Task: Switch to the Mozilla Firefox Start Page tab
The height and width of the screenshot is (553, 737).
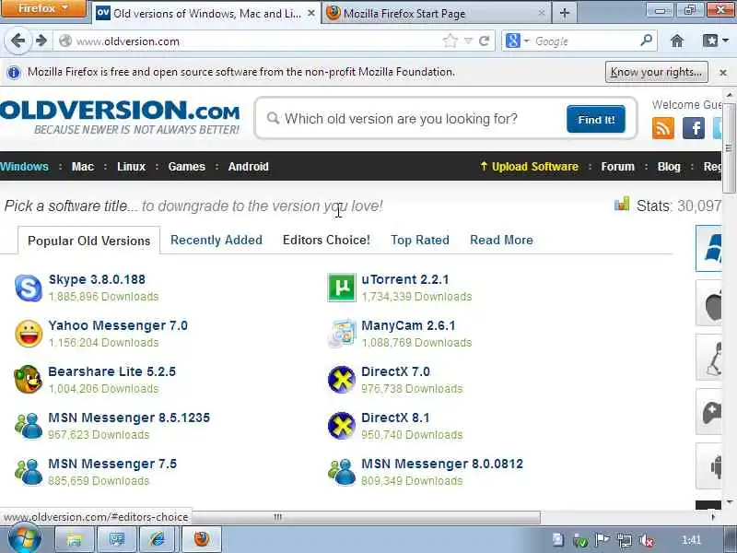Action: click(436, 13)
